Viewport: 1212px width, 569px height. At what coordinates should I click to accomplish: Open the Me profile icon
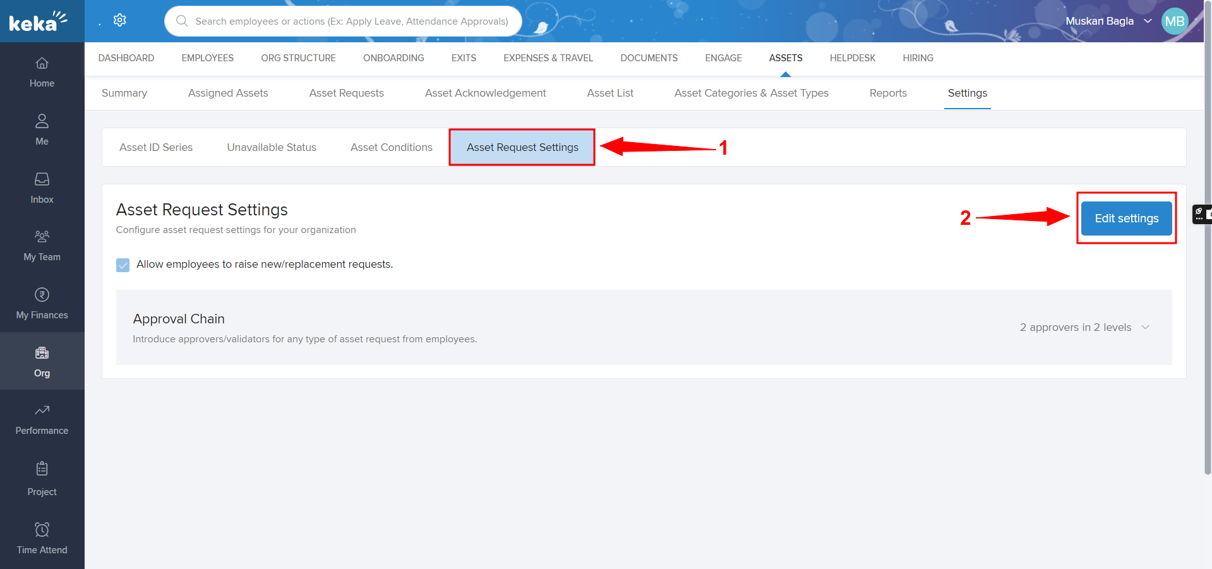[x=42, y=121]
